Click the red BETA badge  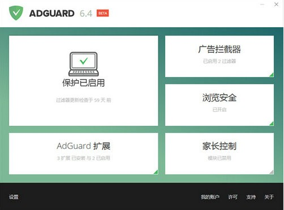point(103,13)
